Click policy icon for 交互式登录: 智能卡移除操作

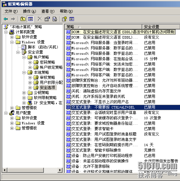tap(69, 150)
